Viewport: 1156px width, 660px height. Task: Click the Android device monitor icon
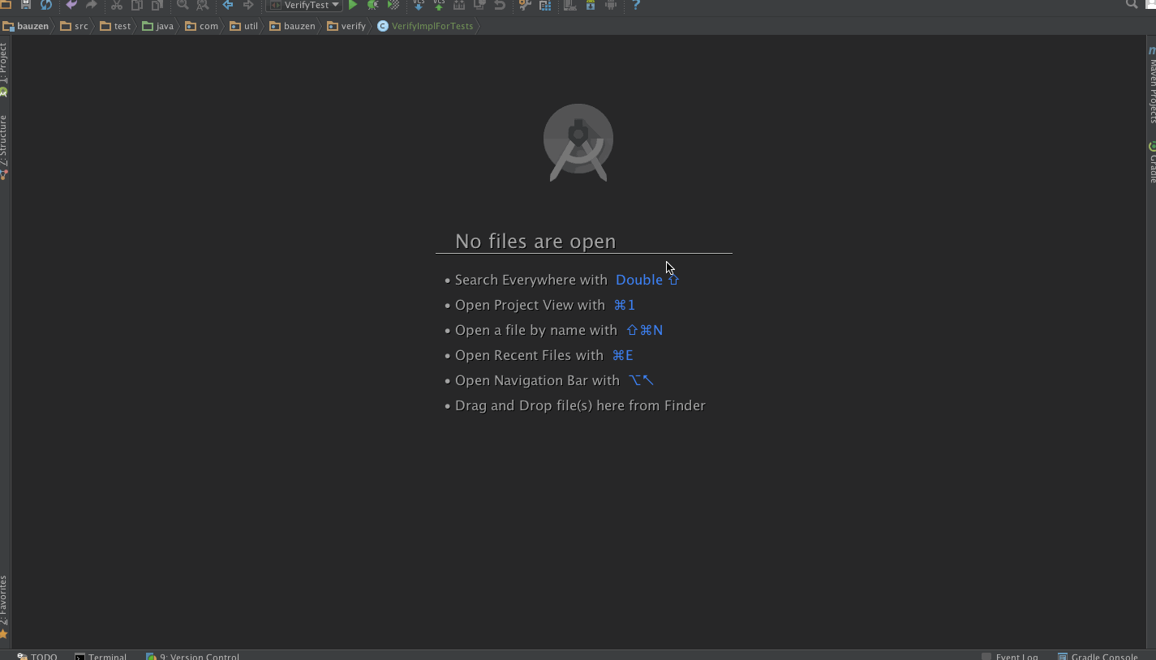click(611, 5)
